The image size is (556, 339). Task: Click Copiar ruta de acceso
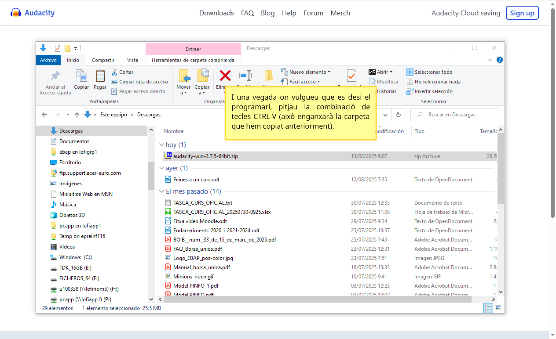pos(140,82)
